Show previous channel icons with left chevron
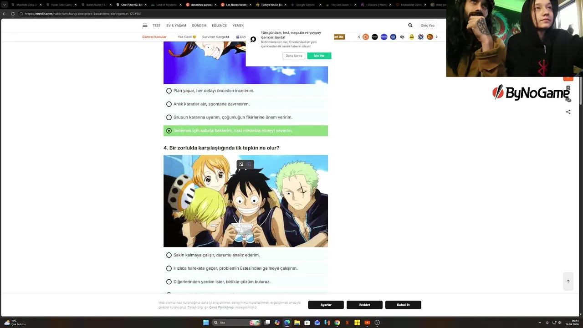 pyautogui.click(x=359, y=37)
